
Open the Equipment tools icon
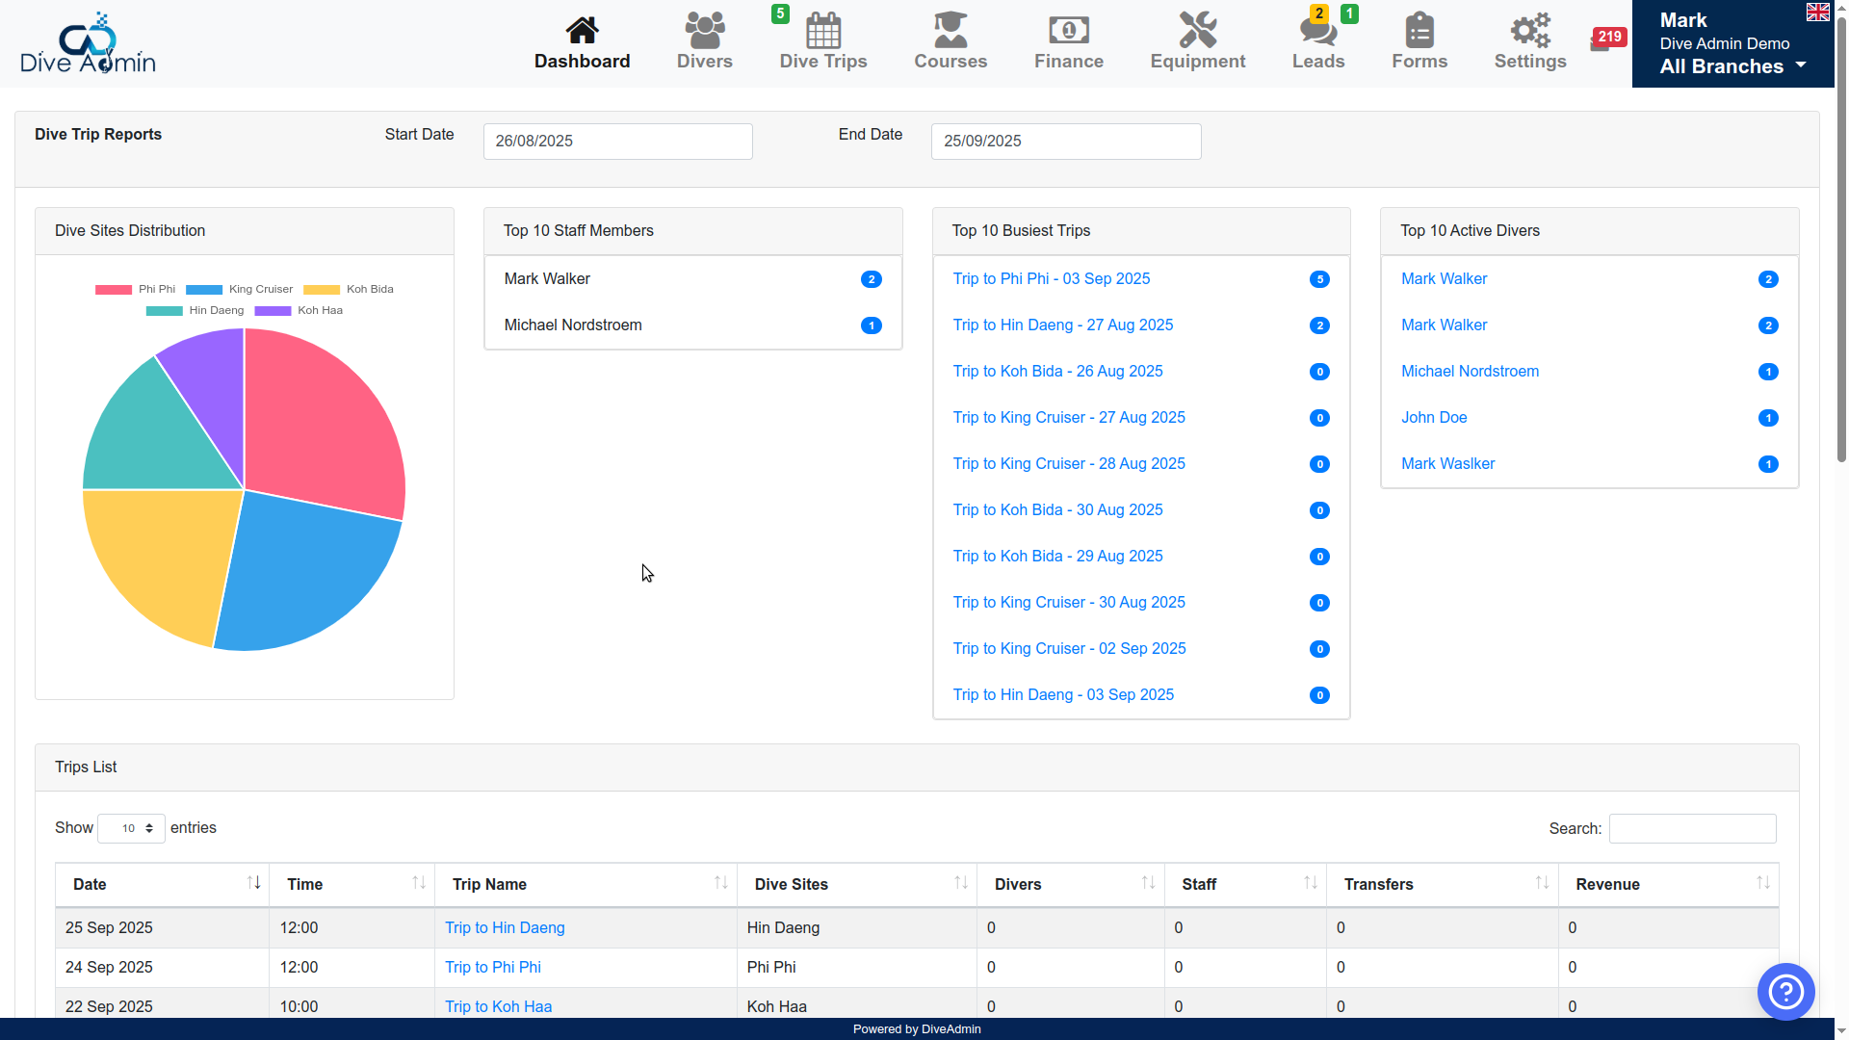pos(1197,31)
